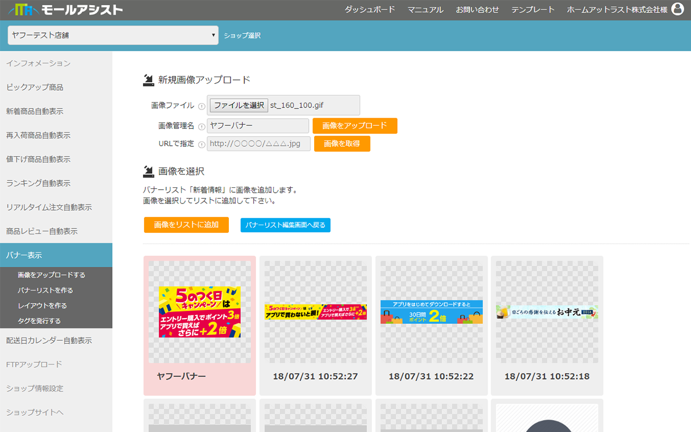This screenshot has width=691, height=432.
Task: Select 商品レビュー自動表示 in the sidebar
Action: 56,231
